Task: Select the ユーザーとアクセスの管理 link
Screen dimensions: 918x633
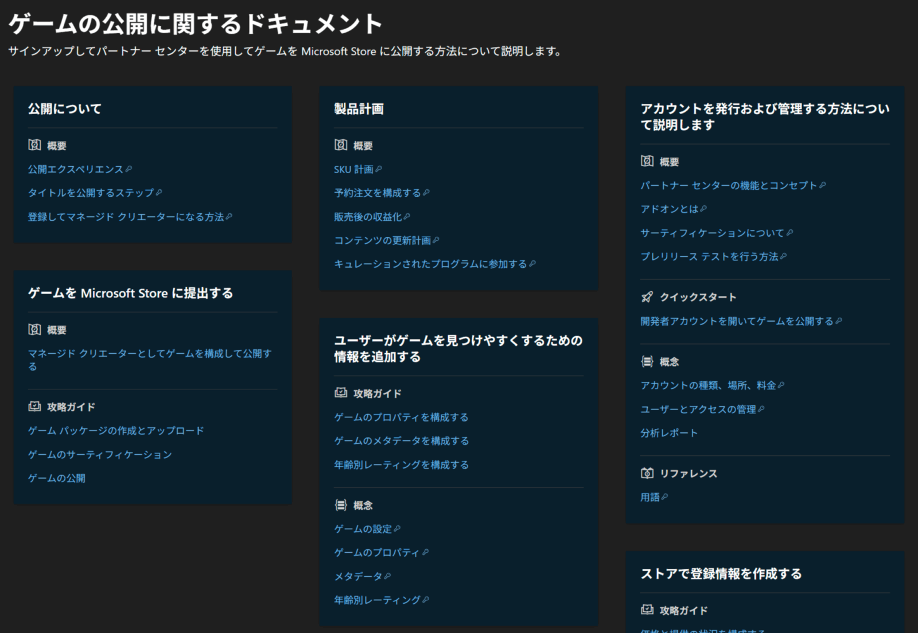Action: [698, 409]
